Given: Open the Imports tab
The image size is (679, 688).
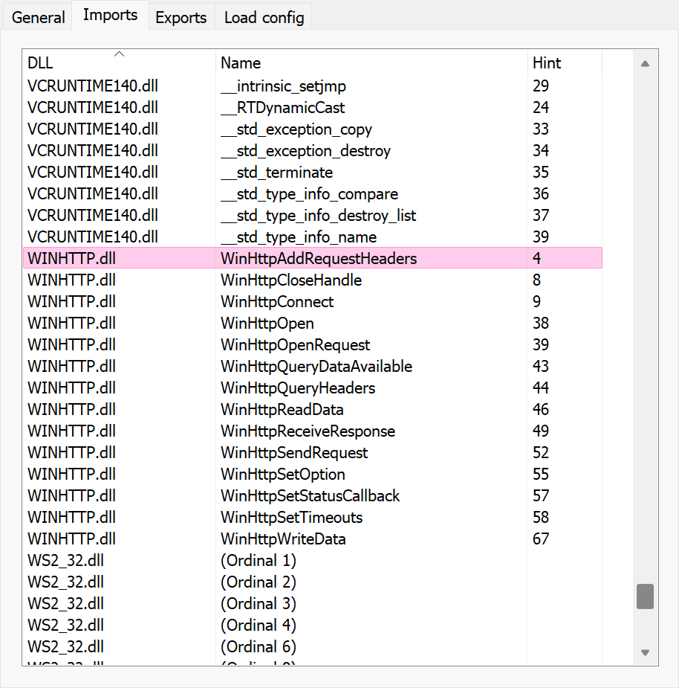Looking at the screenshot, I should click(110, 16).
